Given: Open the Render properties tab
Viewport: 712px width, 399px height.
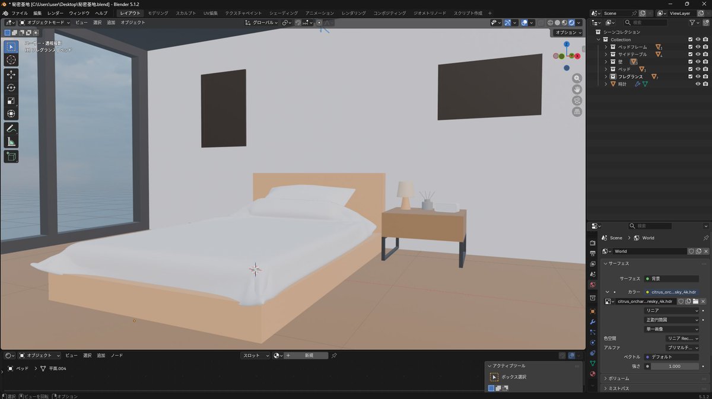Looking at the screenshot, I should [x=592, y=243].
